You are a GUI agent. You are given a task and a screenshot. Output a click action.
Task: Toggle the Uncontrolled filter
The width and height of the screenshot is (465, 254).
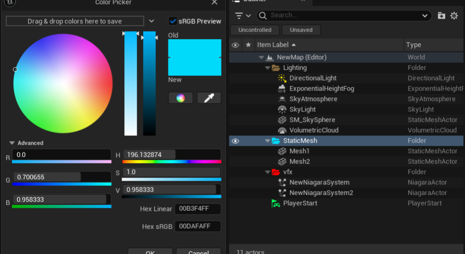pos(255,30)
